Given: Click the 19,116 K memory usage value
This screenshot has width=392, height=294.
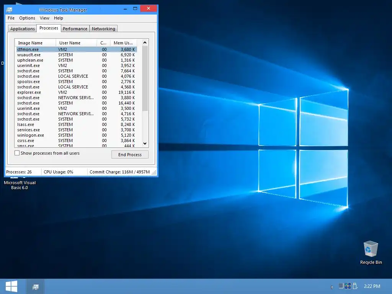Looking at the screenshot, I should pos(126,92).
